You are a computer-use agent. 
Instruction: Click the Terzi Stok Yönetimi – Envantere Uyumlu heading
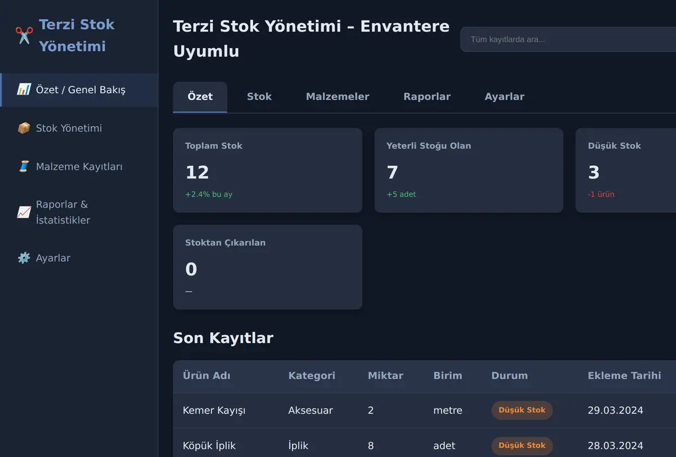pos(311,39)
